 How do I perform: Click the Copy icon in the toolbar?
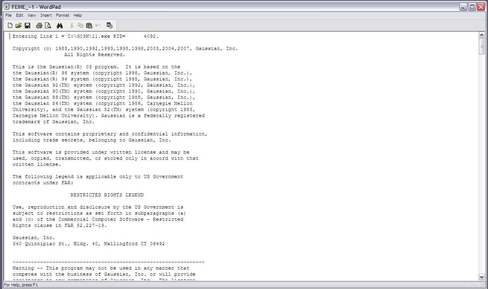(80, 26)
